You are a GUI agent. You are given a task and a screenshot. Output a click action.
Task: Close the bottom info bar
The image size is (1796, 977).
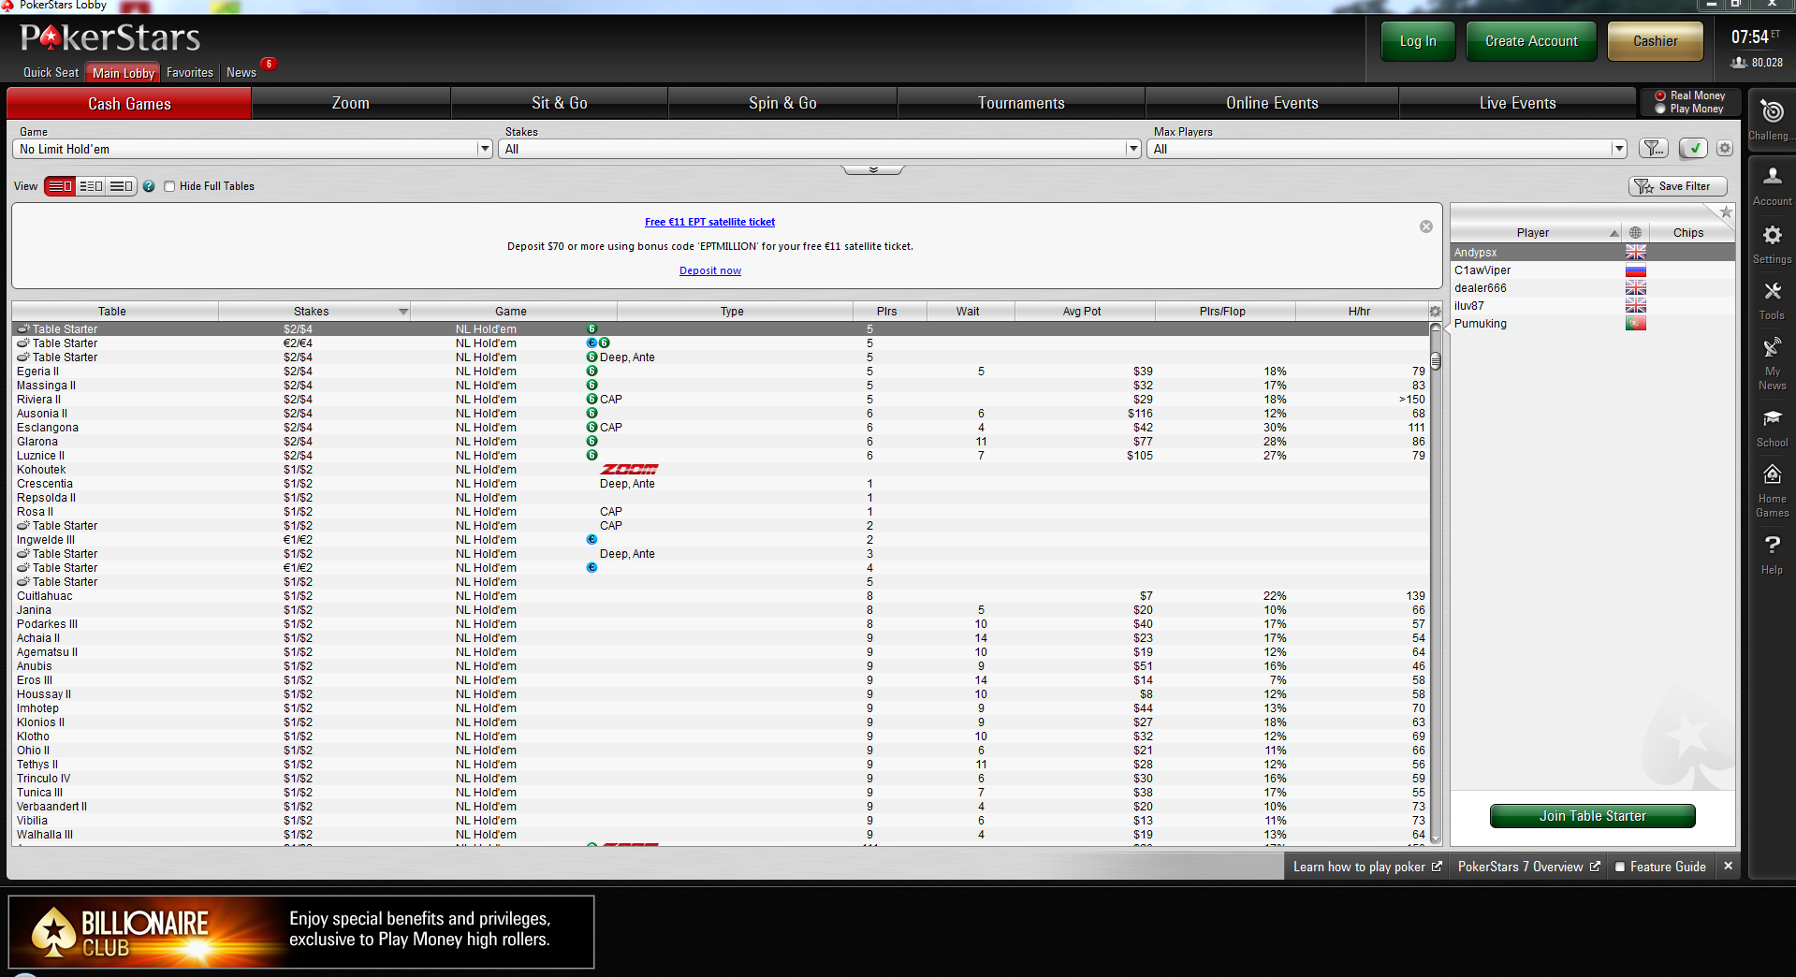1729,867
